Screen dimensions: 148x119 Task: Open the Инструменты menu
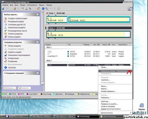click(x=32, y=5)
